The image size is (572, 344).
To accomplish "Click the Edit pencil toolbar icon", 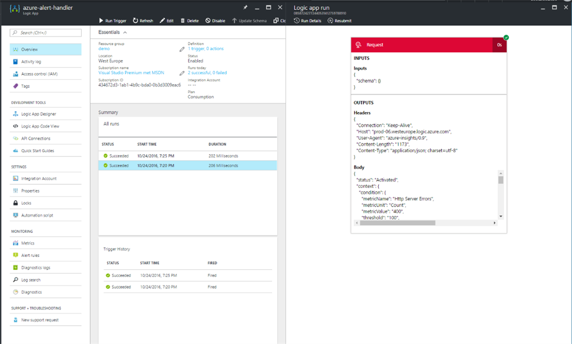I will pos(162,21).
